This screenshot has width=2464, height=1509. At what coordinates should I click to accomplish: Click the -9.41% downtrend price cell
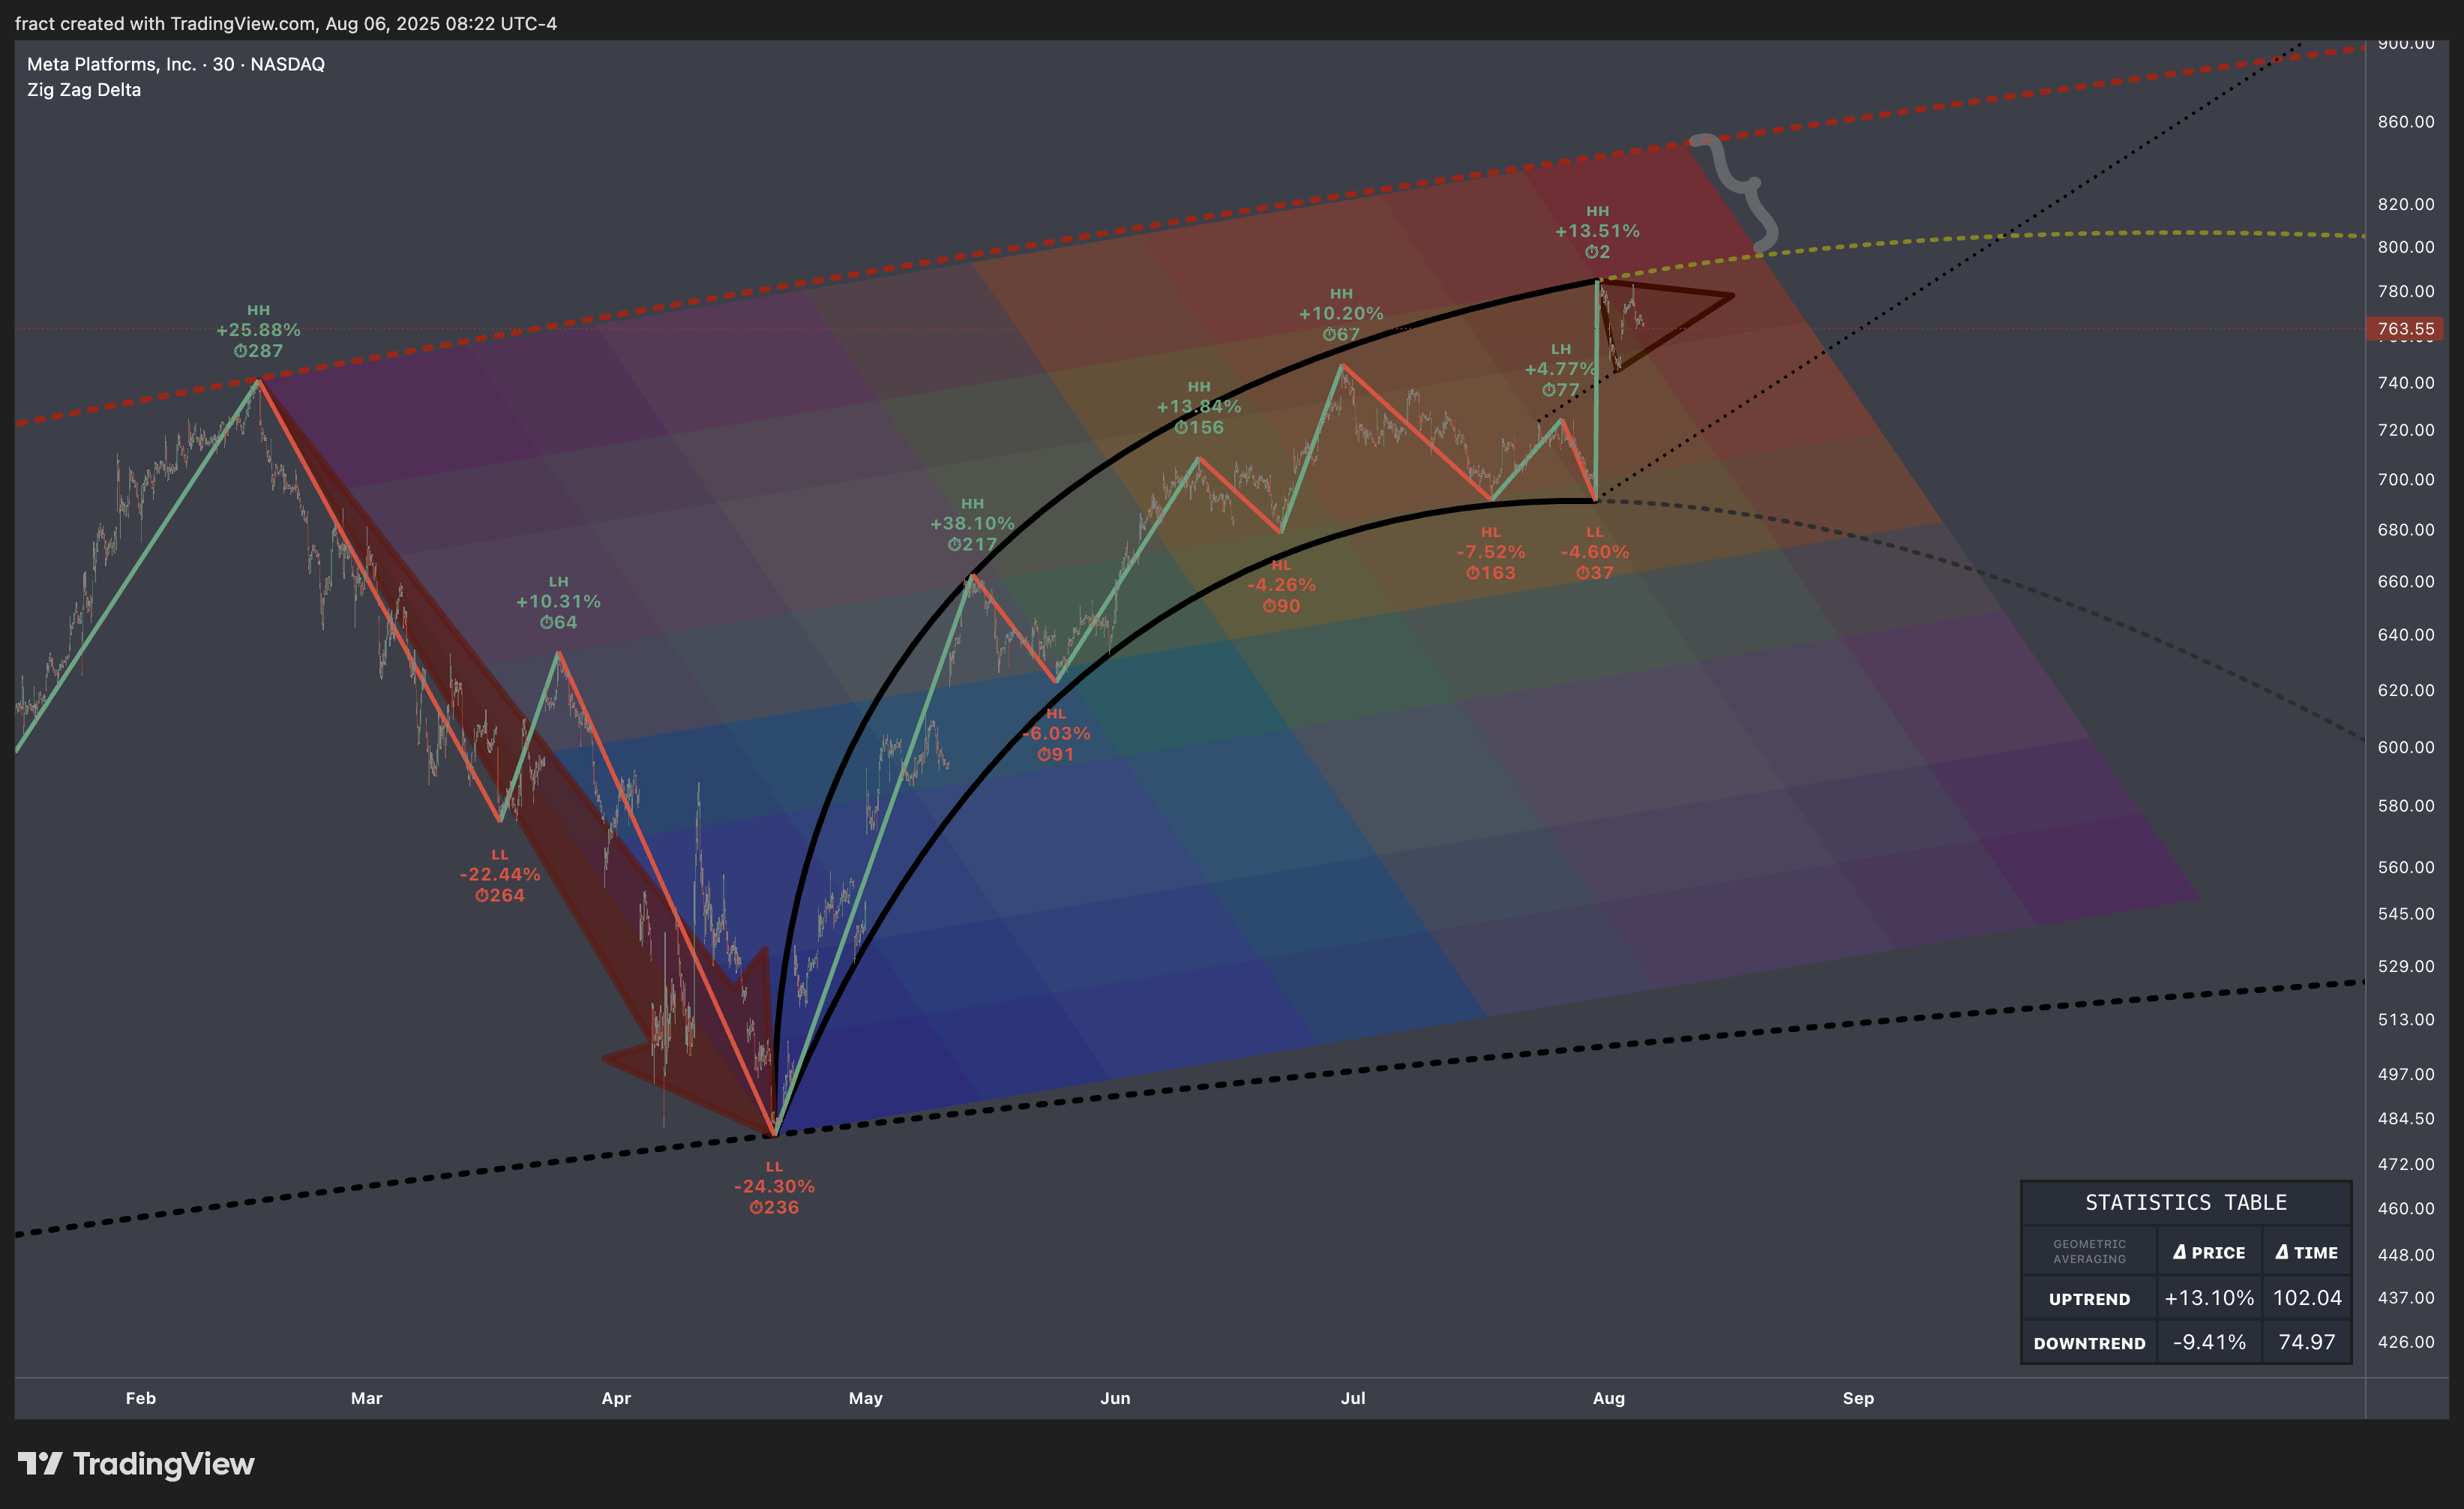click(2209, 1342)
